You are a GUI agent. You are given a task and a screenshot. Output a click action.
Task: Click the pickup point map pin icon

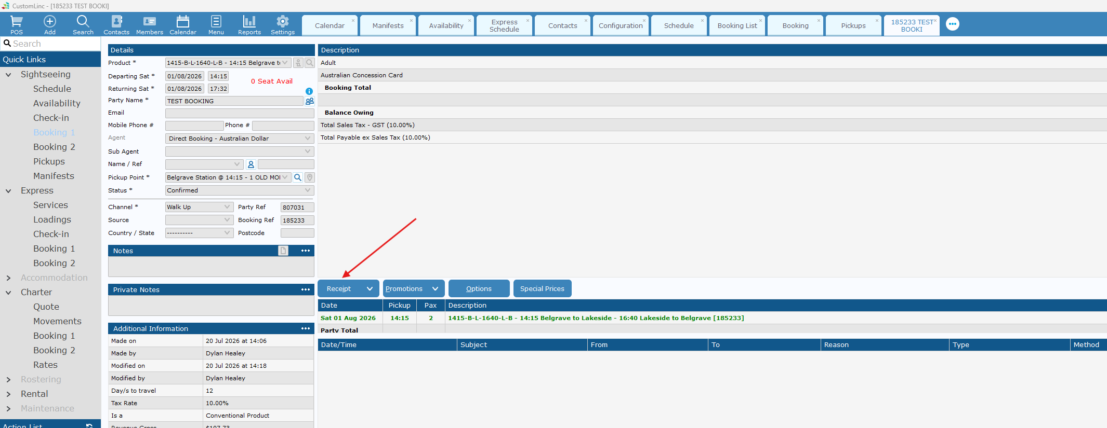tap(310, 177)
